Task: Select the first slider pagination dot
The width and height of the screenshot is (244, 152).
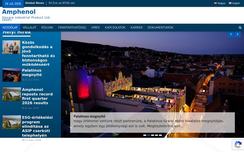Action: 145,135
